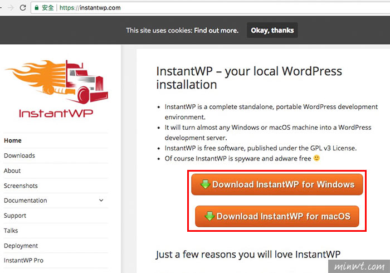390x273 pixels.
Task: Dismiss cookies with 'Okay, thanks'
Action: 272,30
